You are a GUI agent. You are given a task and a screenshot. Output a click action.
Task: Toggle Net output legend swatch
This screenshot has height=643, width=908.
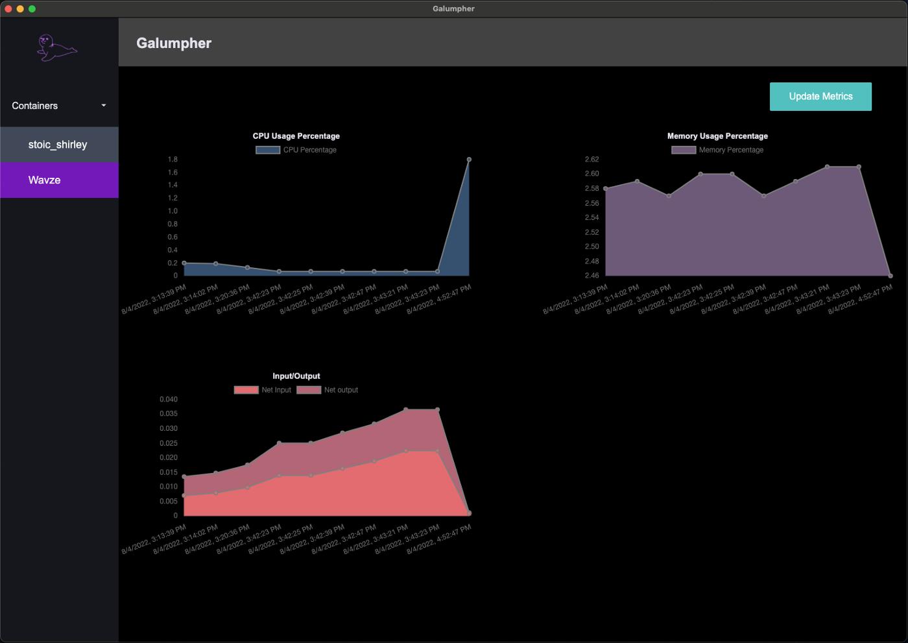(309, 390)
